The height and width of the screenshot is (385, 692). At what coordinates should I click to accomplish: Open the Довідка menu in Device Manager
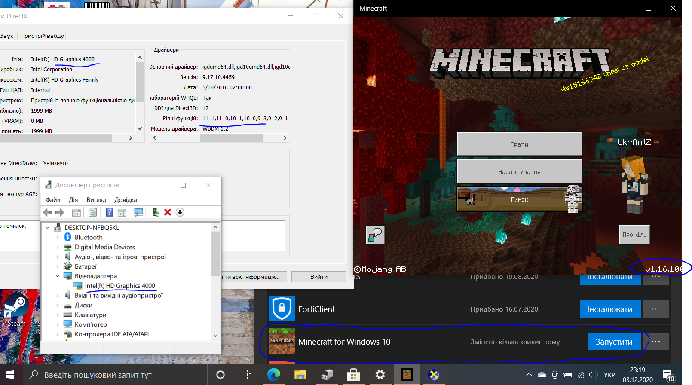tap(126, 200)
